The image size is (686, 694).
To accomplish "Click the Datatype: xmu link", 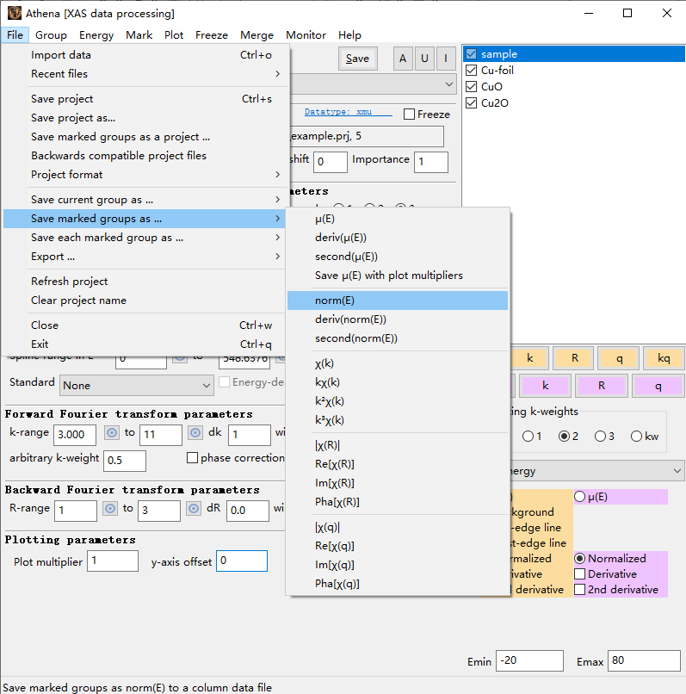I will click(x=349, y=112).
